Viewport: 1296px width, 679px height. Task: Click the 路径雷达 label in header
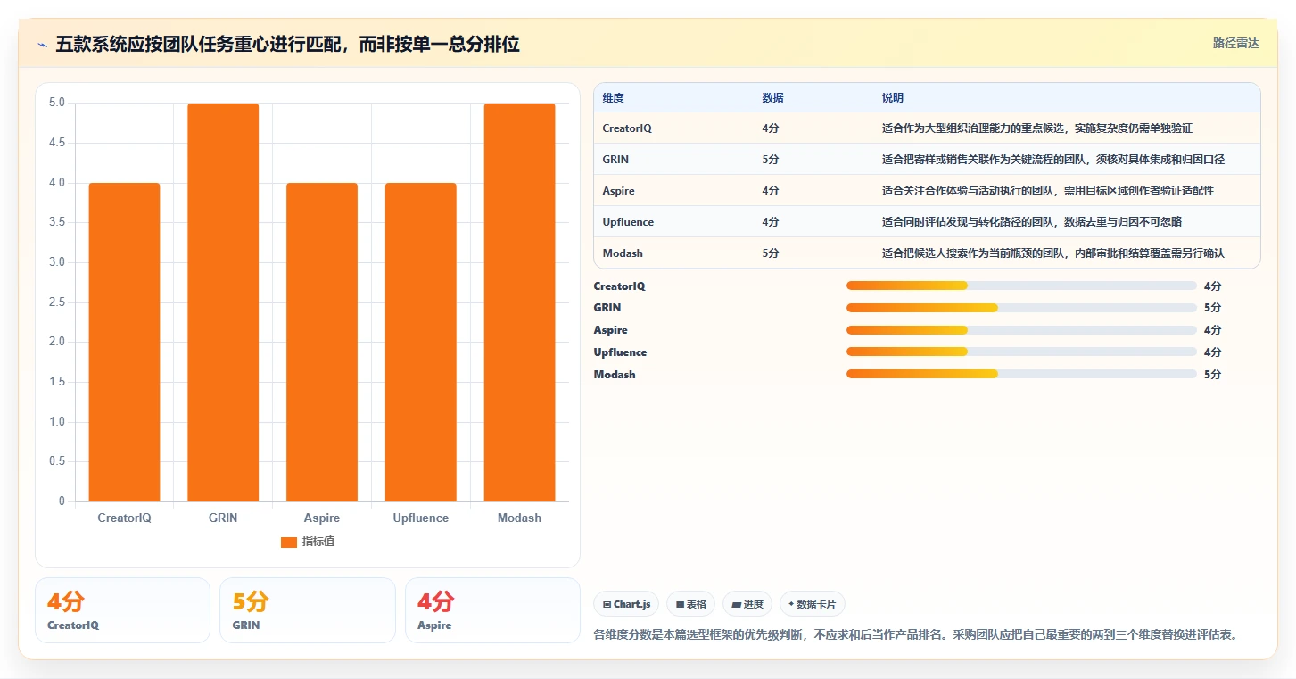(x=1235, y=44)
